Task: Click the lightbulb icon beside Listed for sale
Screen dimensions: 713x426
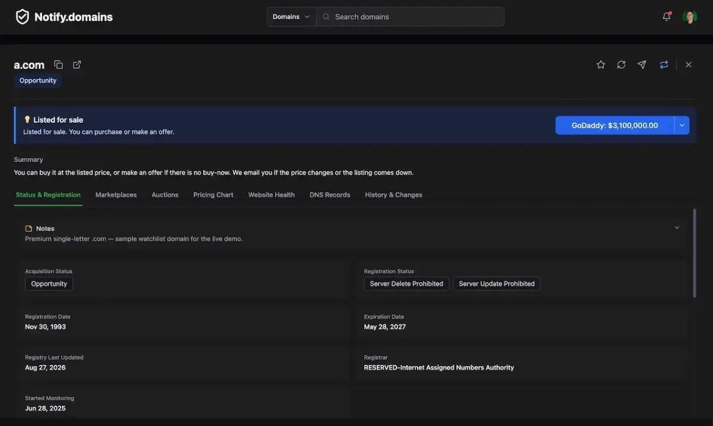Action: point(27,119)
